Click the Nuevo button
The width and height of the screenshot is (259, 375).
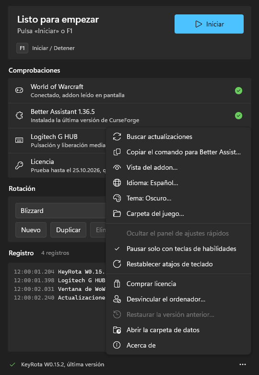(x=31, y=230)
